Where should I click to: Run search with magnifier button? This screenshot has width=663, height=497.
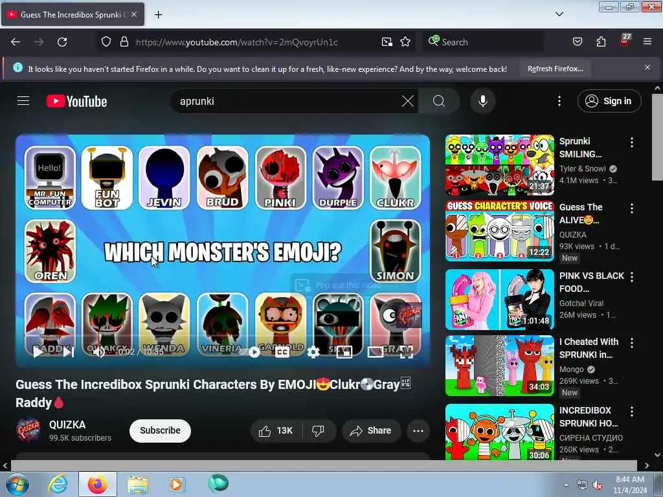point(439,101)
